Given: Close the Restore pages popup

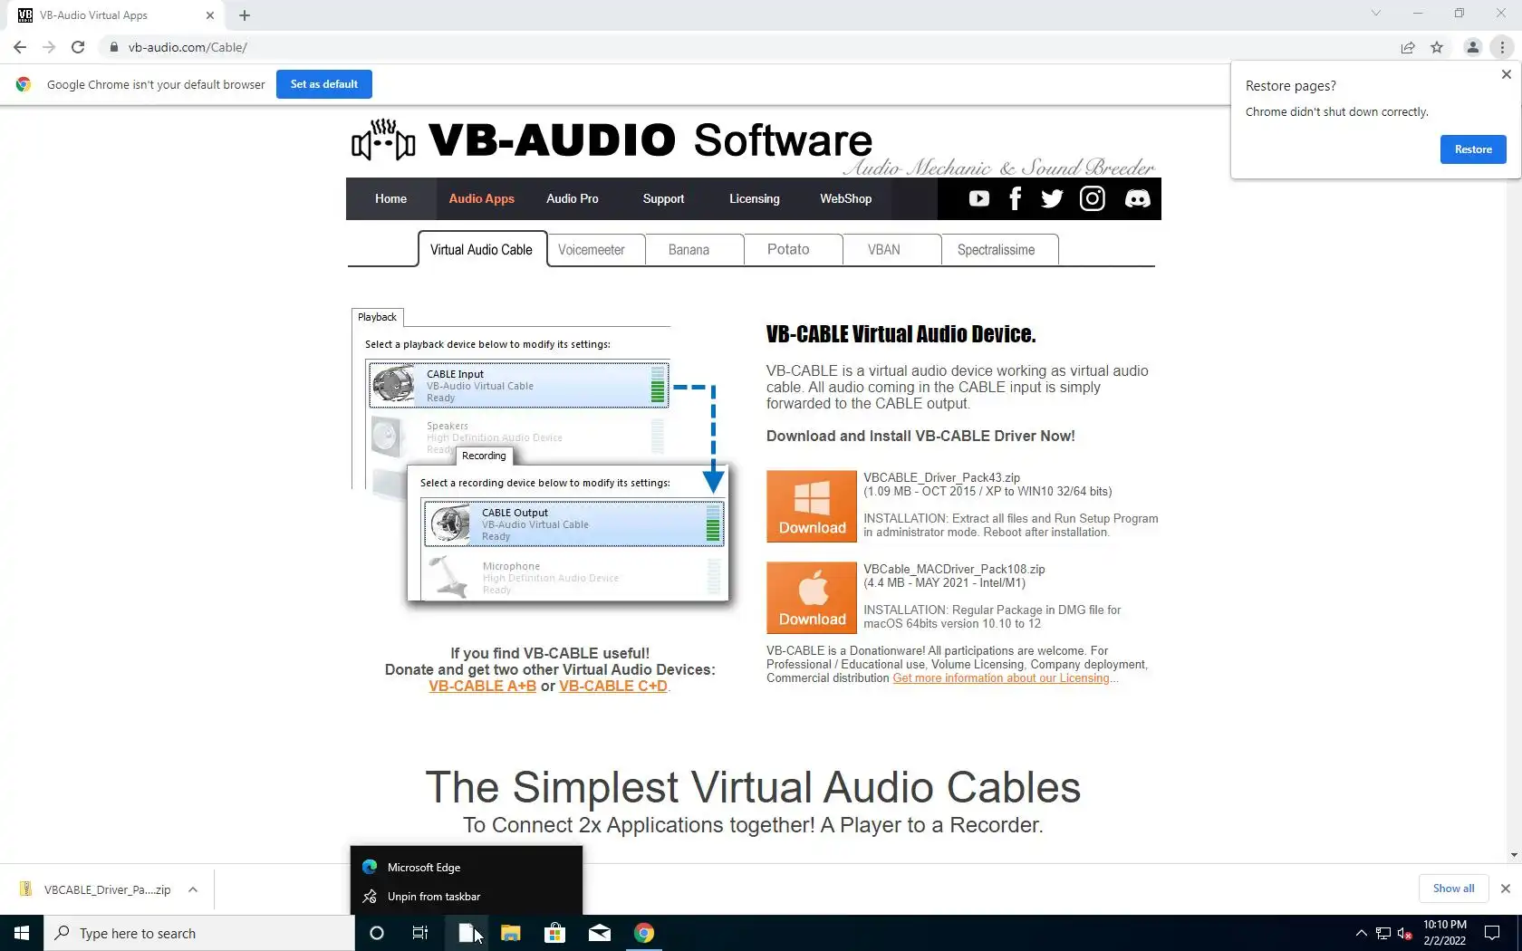Looking at the screenshot, I should click(1507, 74).
